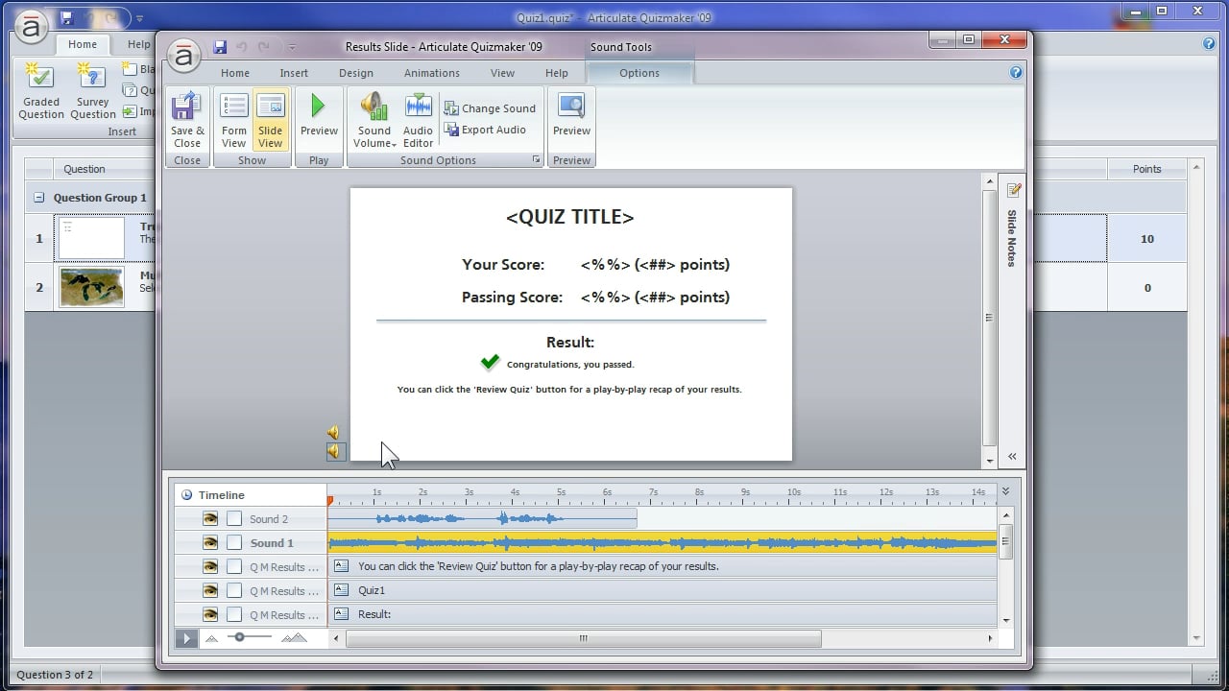Viewport: 1229px width, 691px height.
Task: Click Graded Question in Quizmaker main window
Action: (x=41, y=91)
